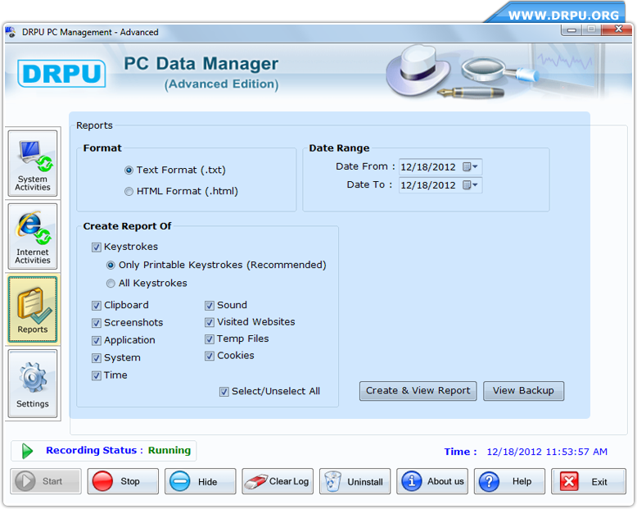The width and height of the screenshot is (637, 509).
Task: Click the DRPU logo
Action: [61, 74]
